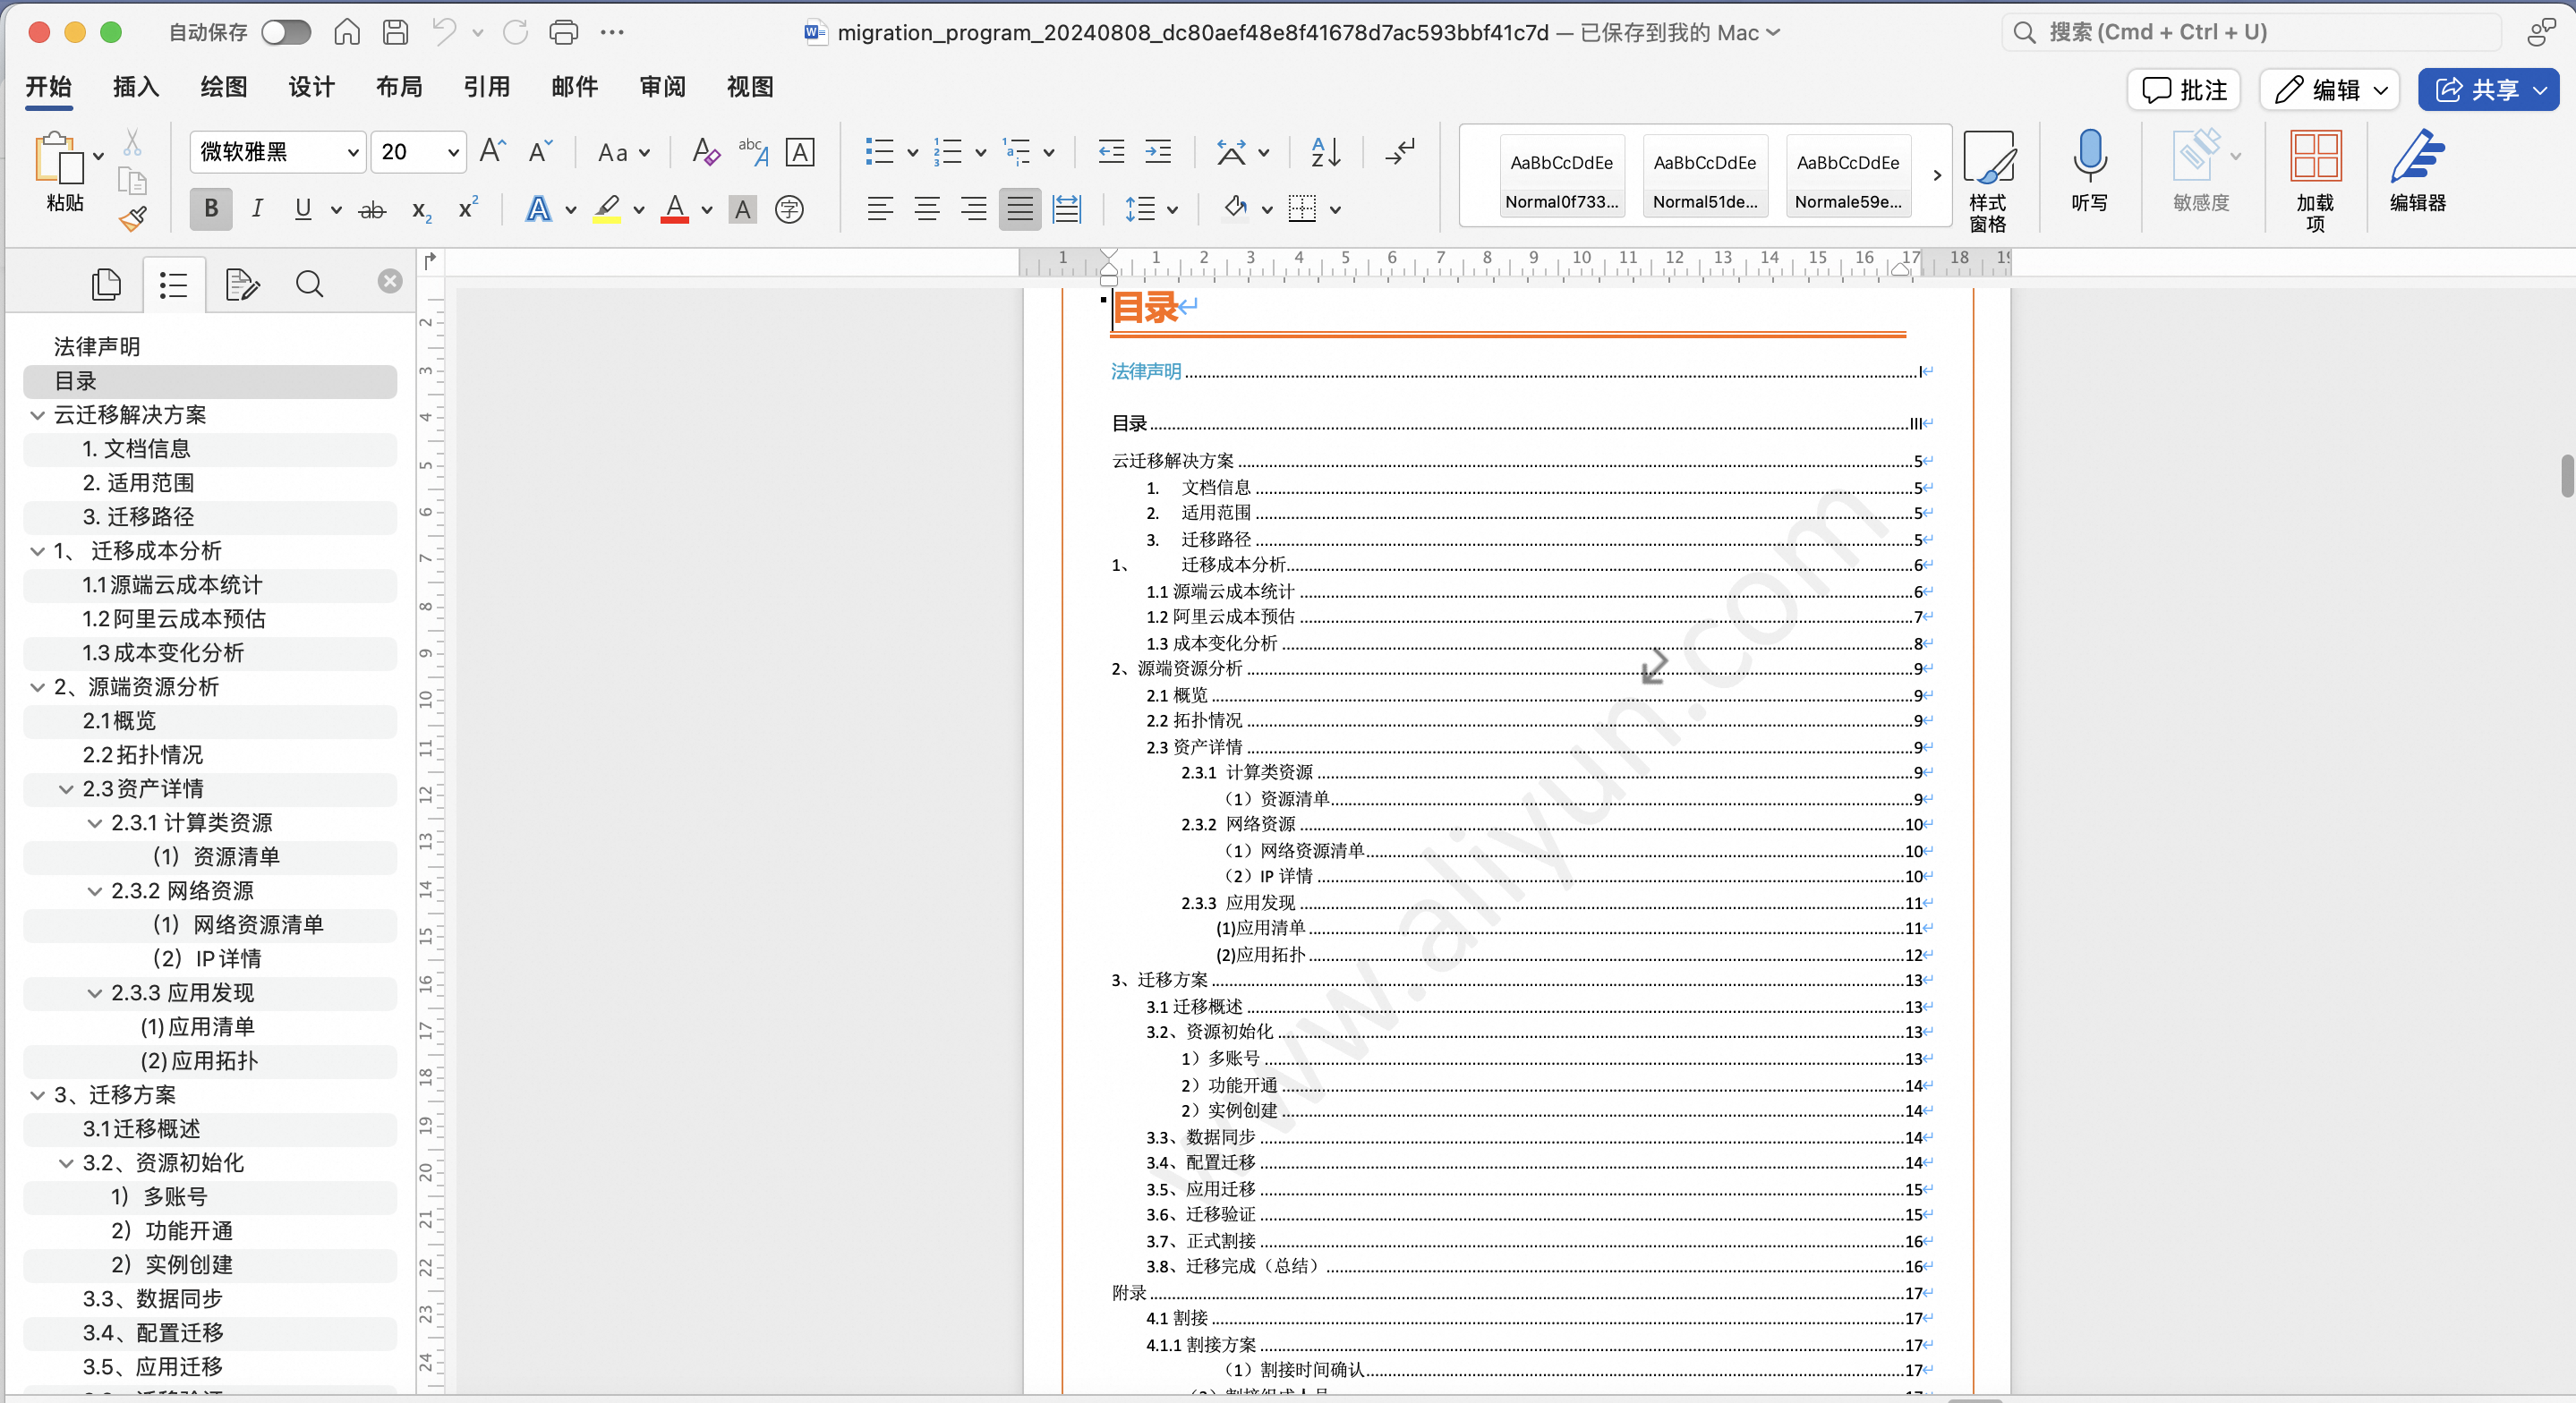Click the Paste (粘贴) button

(x=64, y=171)
